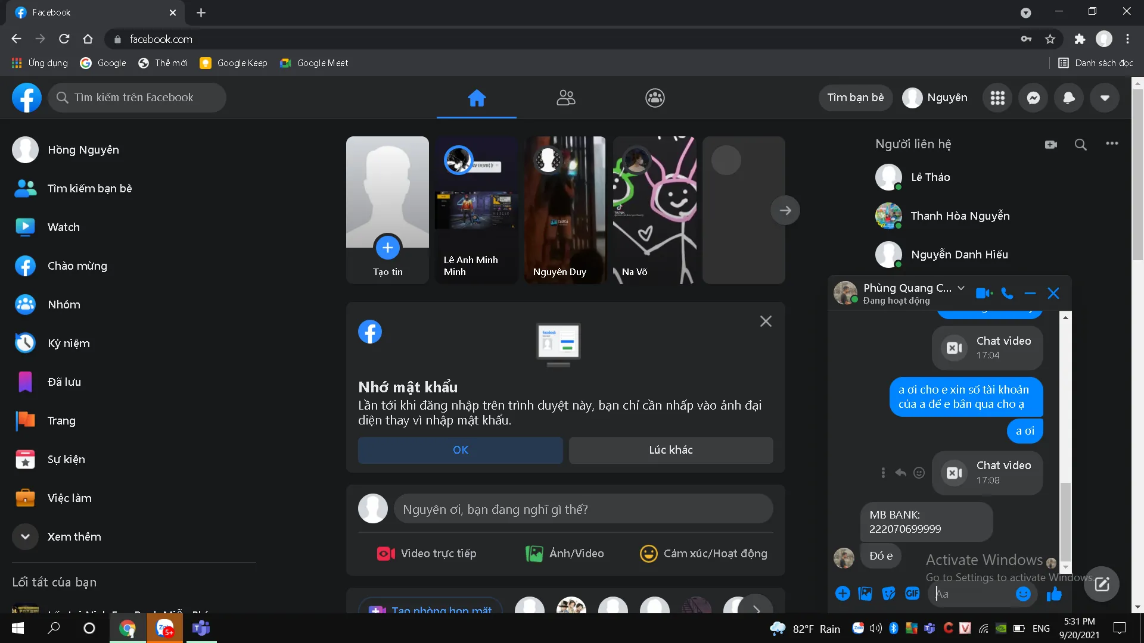Viewport: 1144px width, 643px height.
Task: Open Microsoft Teams from the taskbar
Action: pyautogui.click(x=201, y=628)
